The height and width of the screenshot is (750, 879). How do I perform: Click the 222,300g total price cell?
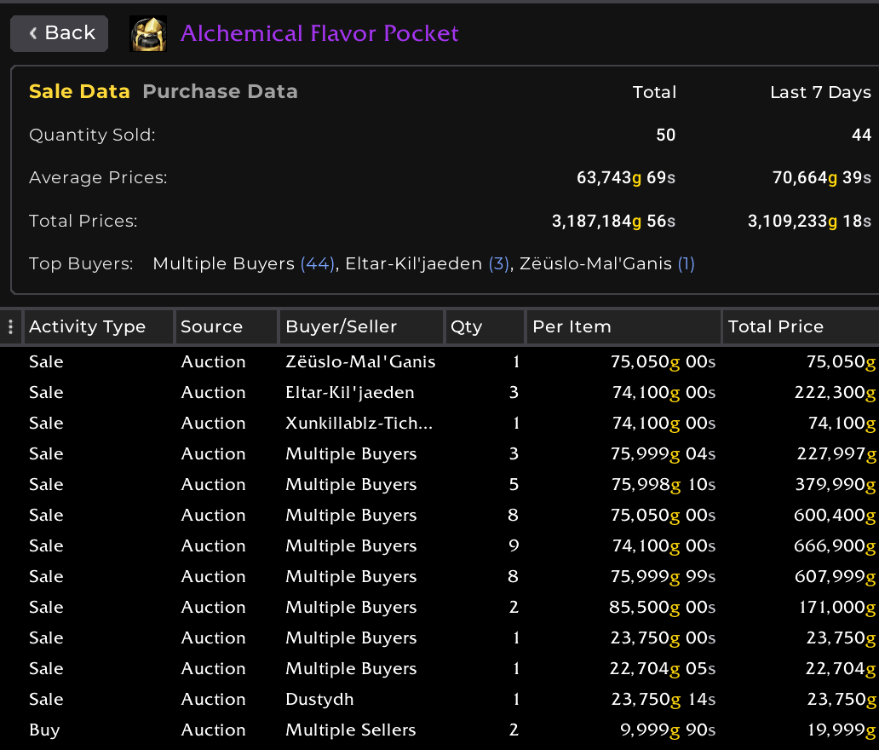tap(836, 393)
